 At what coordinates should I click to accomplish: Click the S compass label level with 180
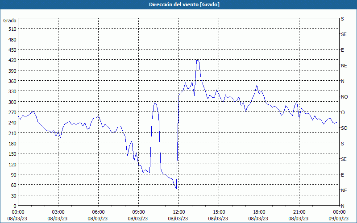(342, 144)
